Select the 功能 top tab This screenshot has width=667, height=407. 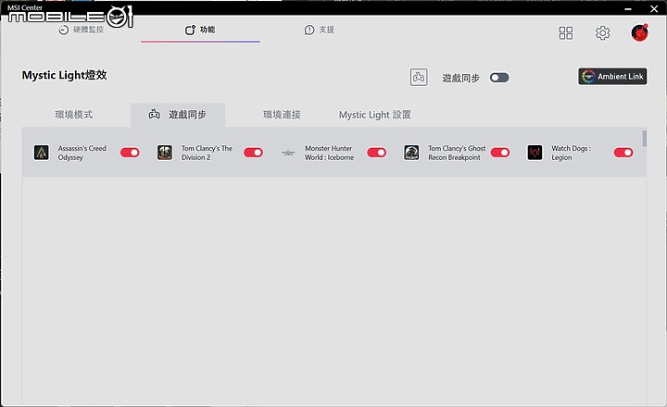200,30
